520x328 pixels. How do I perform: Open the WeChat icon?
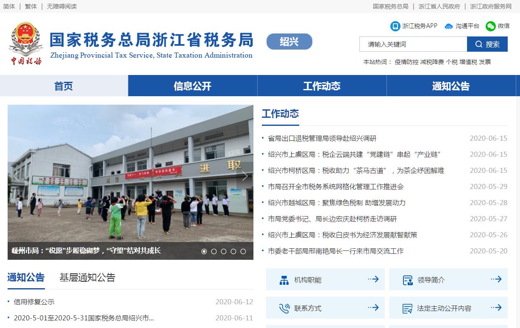coord(490,26)
